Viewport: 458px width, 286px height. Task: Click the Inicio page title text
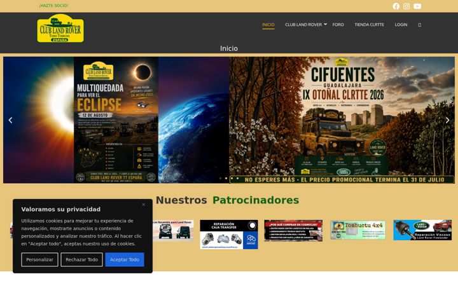coord(229,48)
